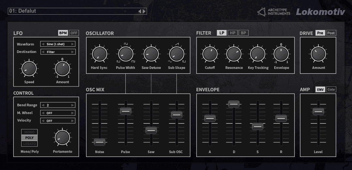
Task: Select the BP filter type
Action: coord(243,33)
